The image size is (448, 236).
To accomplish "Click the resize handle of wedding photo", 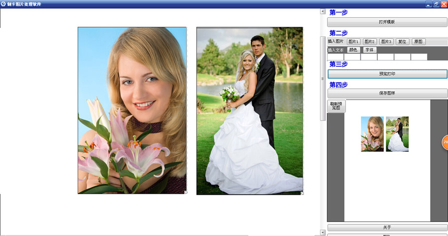I will tap(302, 193).
